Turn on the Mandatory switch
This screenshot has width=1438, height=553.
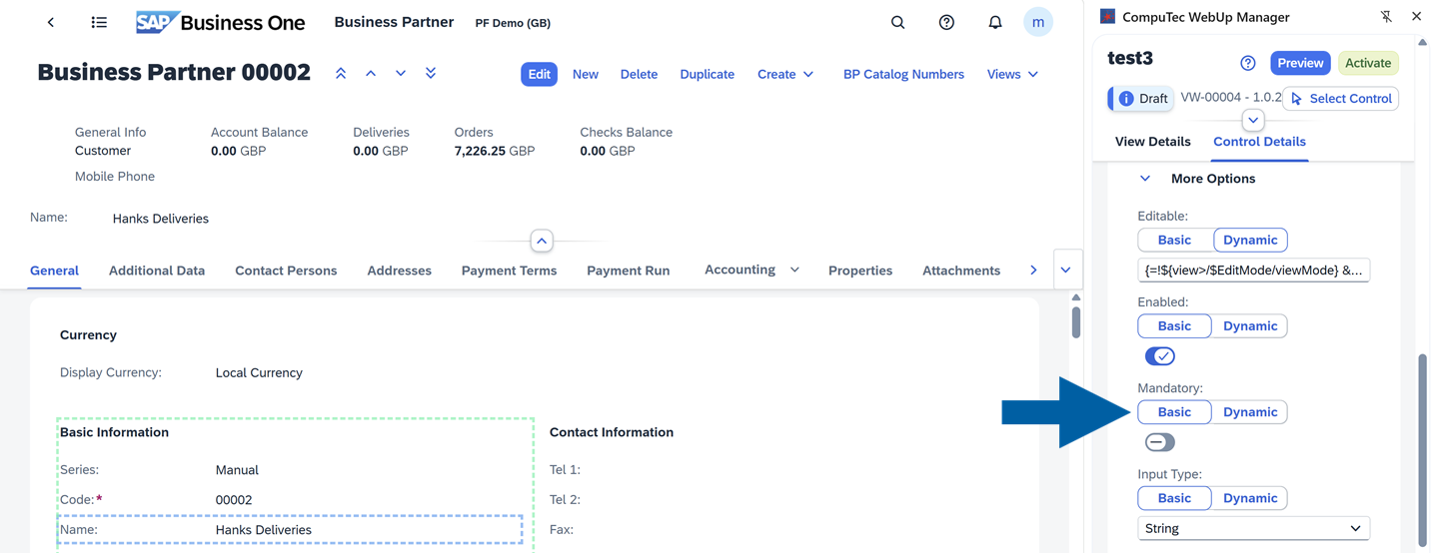[x=1159, y=442]
